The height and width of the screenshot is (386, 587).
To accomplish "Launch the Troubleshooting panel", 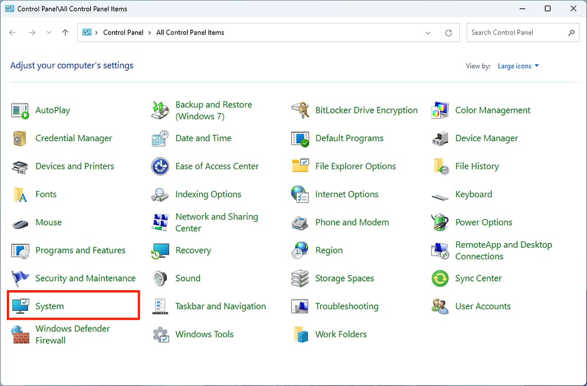I will [x=347, y=306].
